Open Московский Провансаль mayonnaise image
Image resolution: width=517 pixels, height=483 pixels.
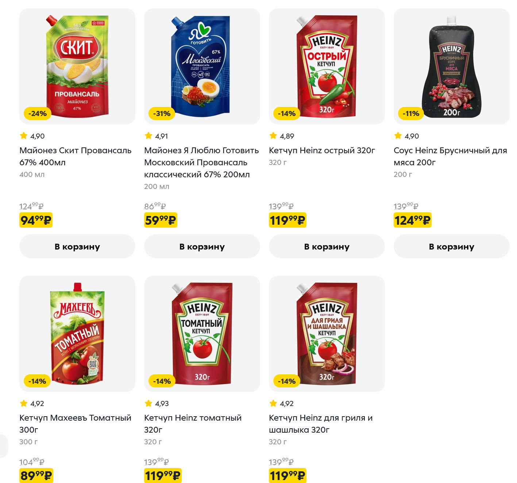pos(202,66)
